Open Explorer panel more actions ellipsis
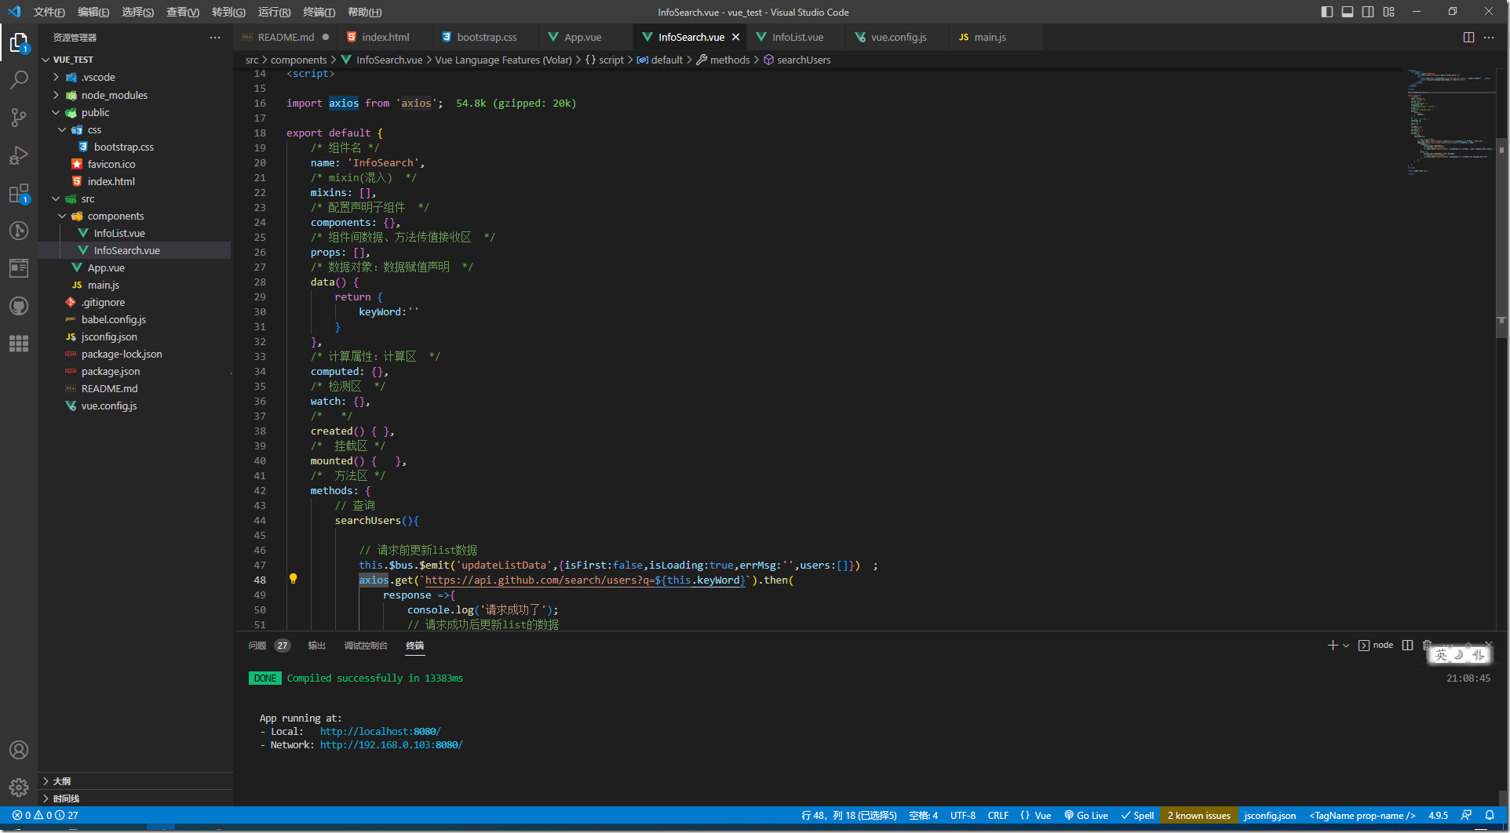 (215, 38)
